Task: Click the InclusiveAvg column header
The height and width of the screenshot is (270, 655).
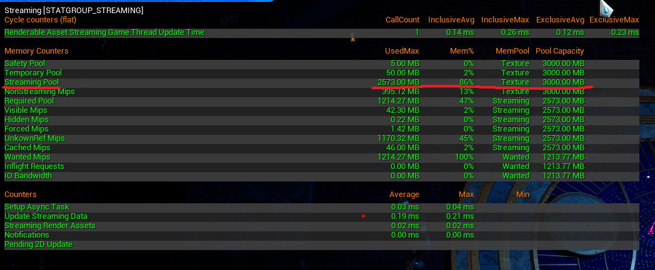Action: [x=451, y=19]
